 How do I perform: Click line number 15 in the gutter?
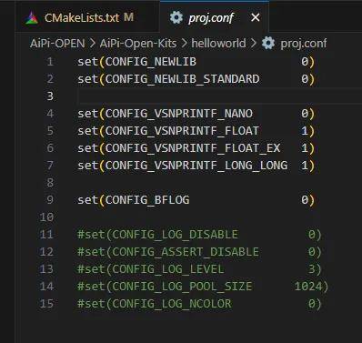[46, 304]
